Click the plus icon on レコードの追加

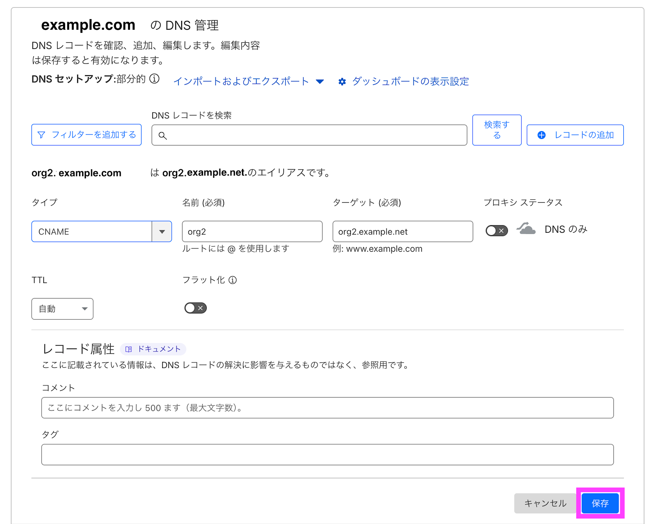[x=542, y=135]
